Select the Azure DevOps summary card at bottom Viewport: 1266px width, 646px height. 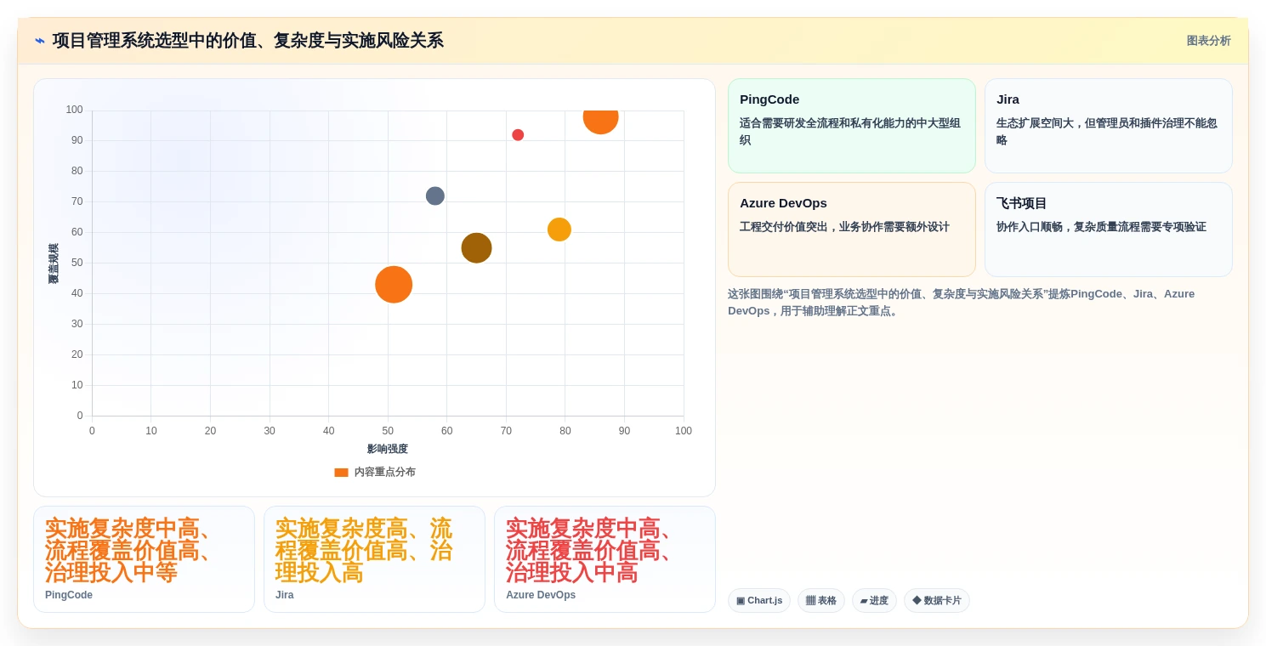click(x=605, y=559)
